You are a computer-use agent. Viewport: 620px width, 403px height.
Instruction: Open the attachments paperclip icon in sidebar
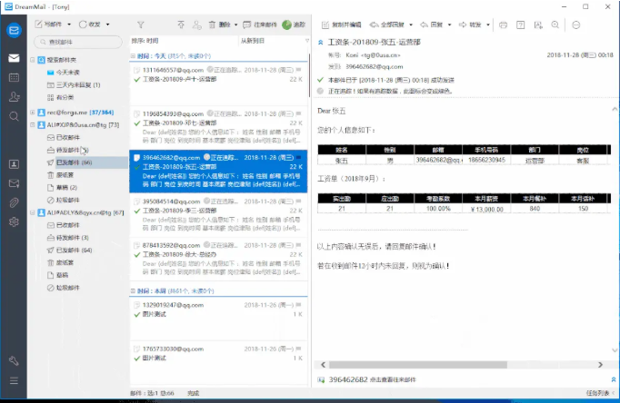(14, 203)
